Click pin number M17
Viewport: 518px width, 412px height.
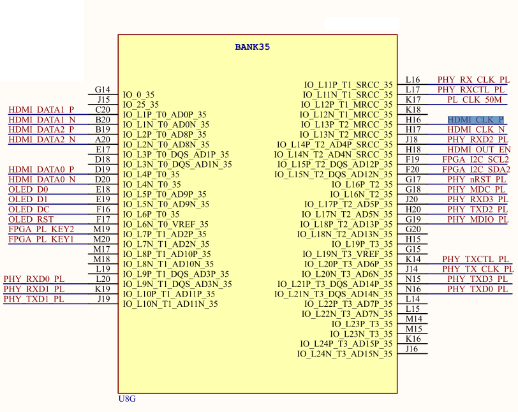point(102,249)
